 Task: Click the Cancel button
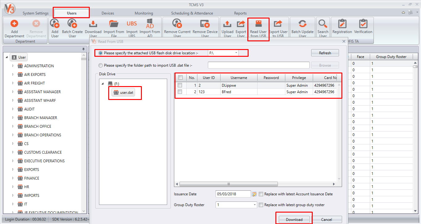click(x=326, y=219)
